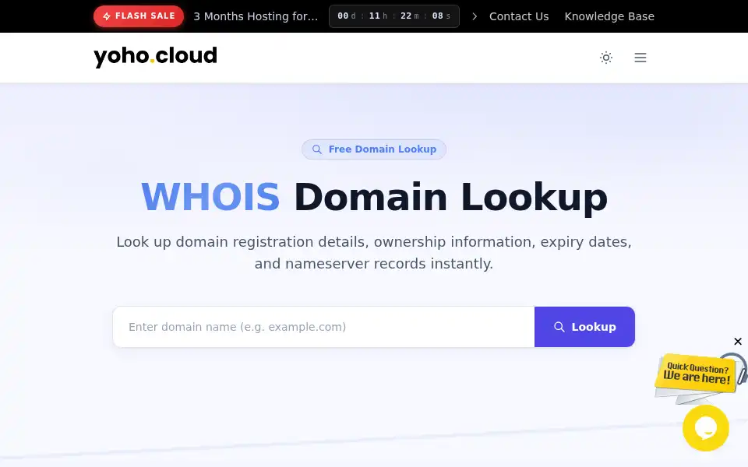This screenshot has height=467, width=748.
Task: Click the Lookup search button
Action: [584, 327]
